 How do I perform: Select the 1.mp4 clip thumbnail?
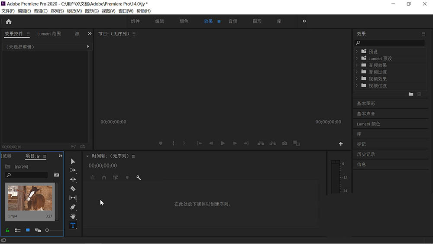(x=30, y=198)
